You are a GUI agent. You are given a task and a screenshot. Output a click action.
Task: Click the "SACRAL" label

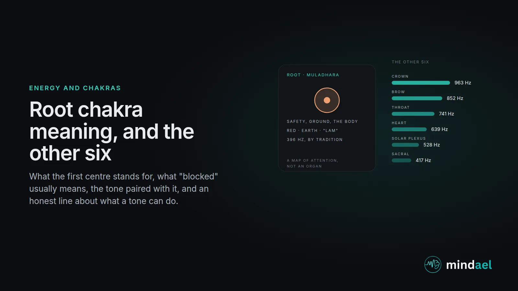(400, 154)
